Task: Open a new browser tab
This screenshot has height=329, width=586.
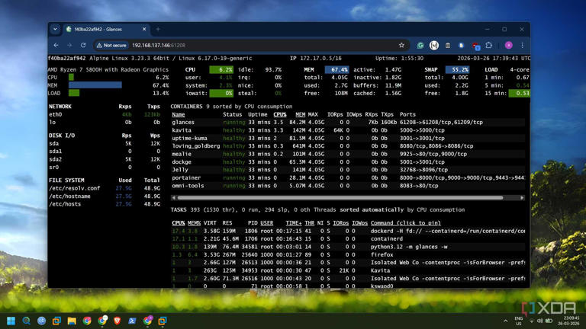Action: 158,29
